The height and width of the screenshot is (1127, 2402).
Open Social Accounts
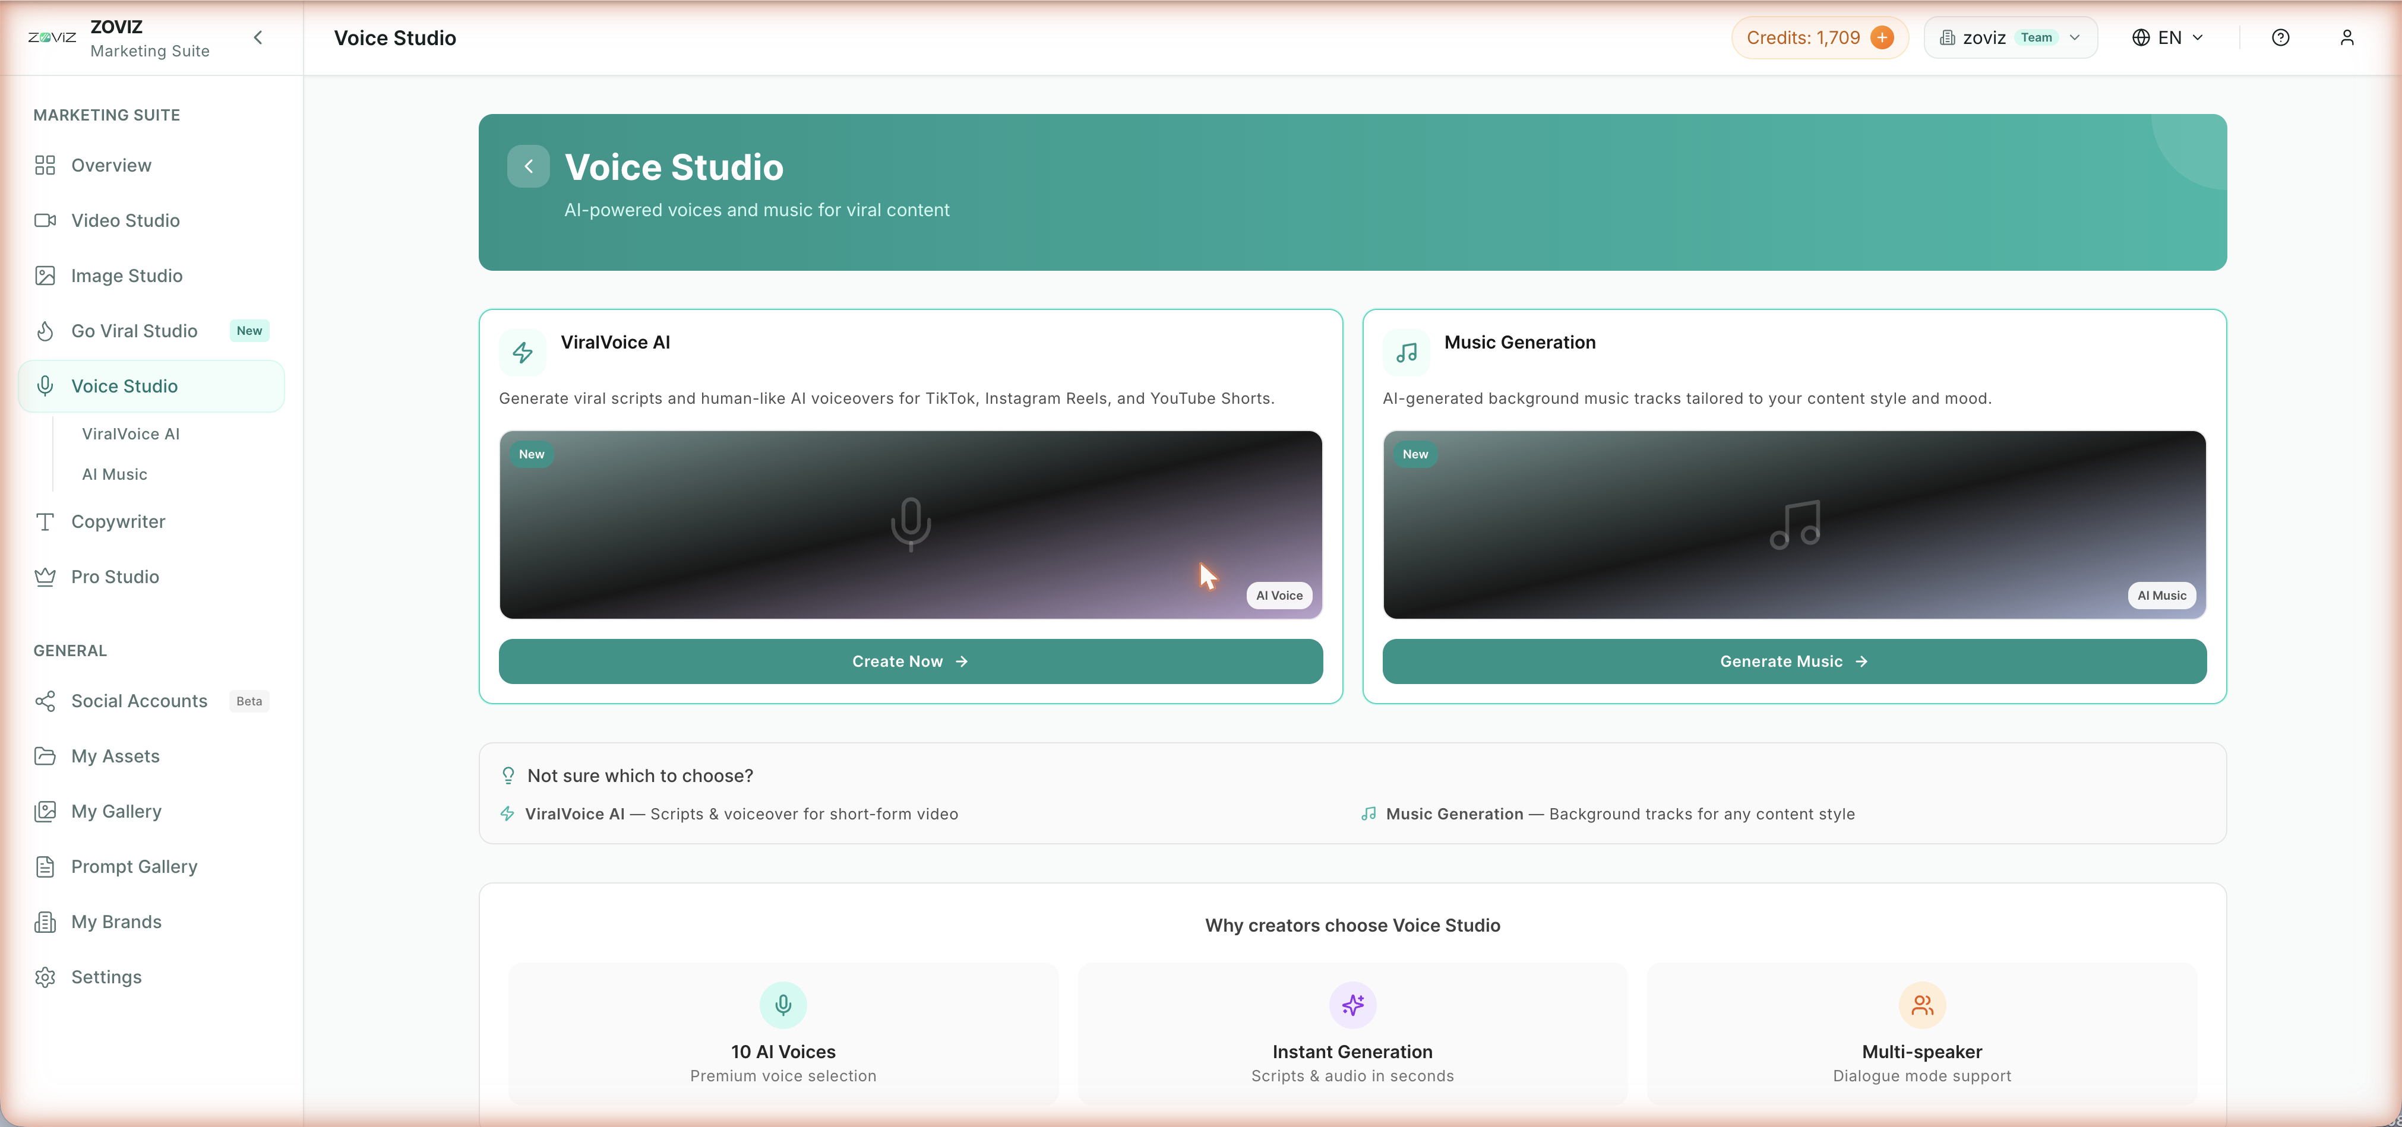(x=151, y=701)
